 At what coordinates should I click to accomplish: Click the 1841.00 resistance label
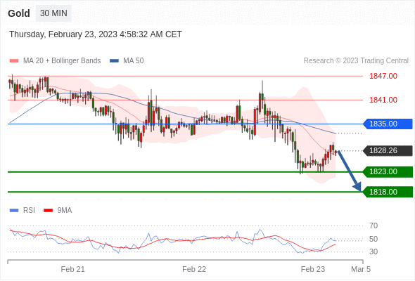coord(383,100)
